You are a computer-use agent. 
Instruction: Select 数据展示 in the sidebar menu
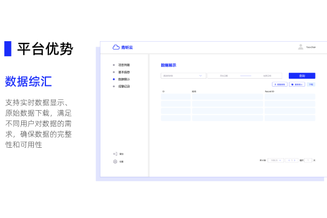(124, 79)
